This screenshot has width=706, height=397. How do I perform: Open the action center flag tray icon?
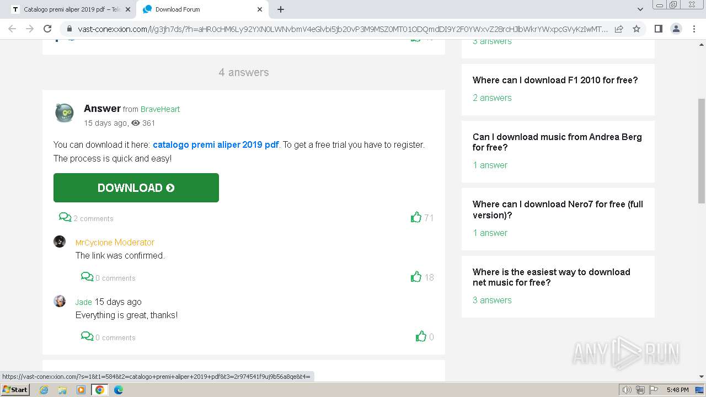[x=654, y=390]
